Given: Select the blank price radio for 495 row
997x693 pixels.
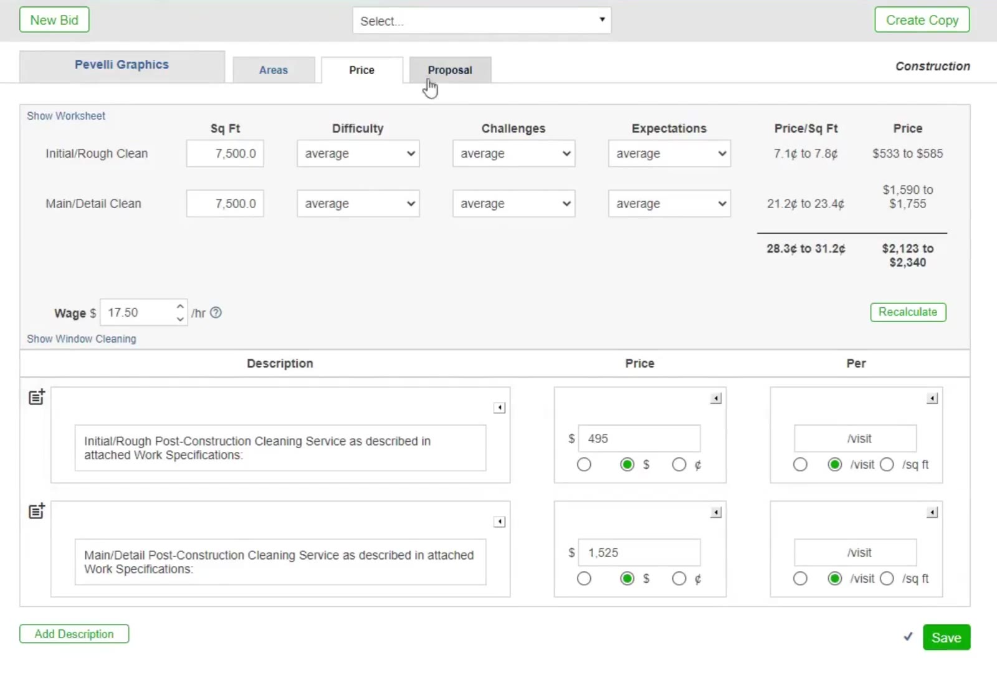Looking at the screenshot, I should pyautogui.click(x=584, y=465).
